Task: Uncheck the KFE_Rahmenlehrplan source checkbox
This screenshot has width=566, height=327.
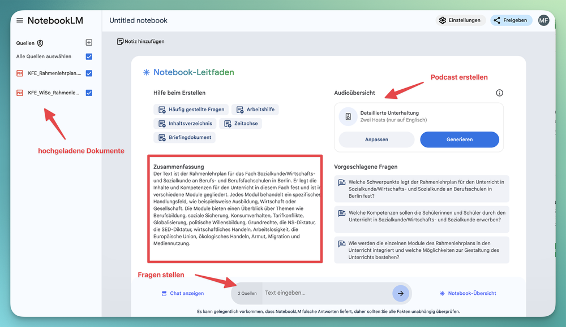Action: 89,73
